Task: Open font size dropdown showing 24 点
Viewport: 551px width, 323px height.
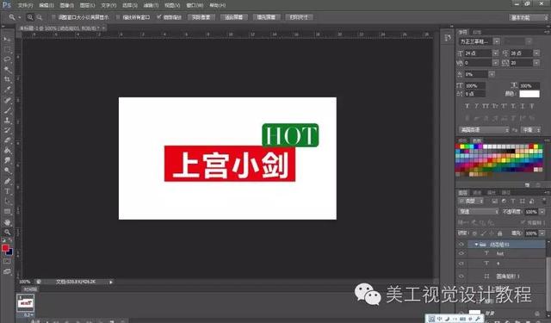Action: click(496, 53)
